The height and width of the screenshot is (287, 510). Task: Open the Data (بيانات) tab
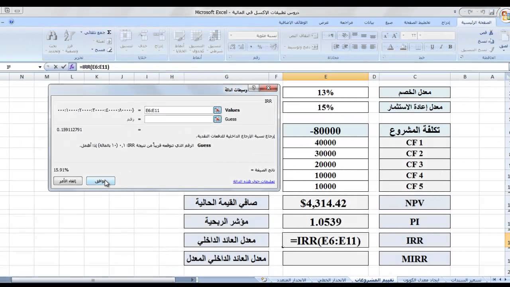pos(369,23)
